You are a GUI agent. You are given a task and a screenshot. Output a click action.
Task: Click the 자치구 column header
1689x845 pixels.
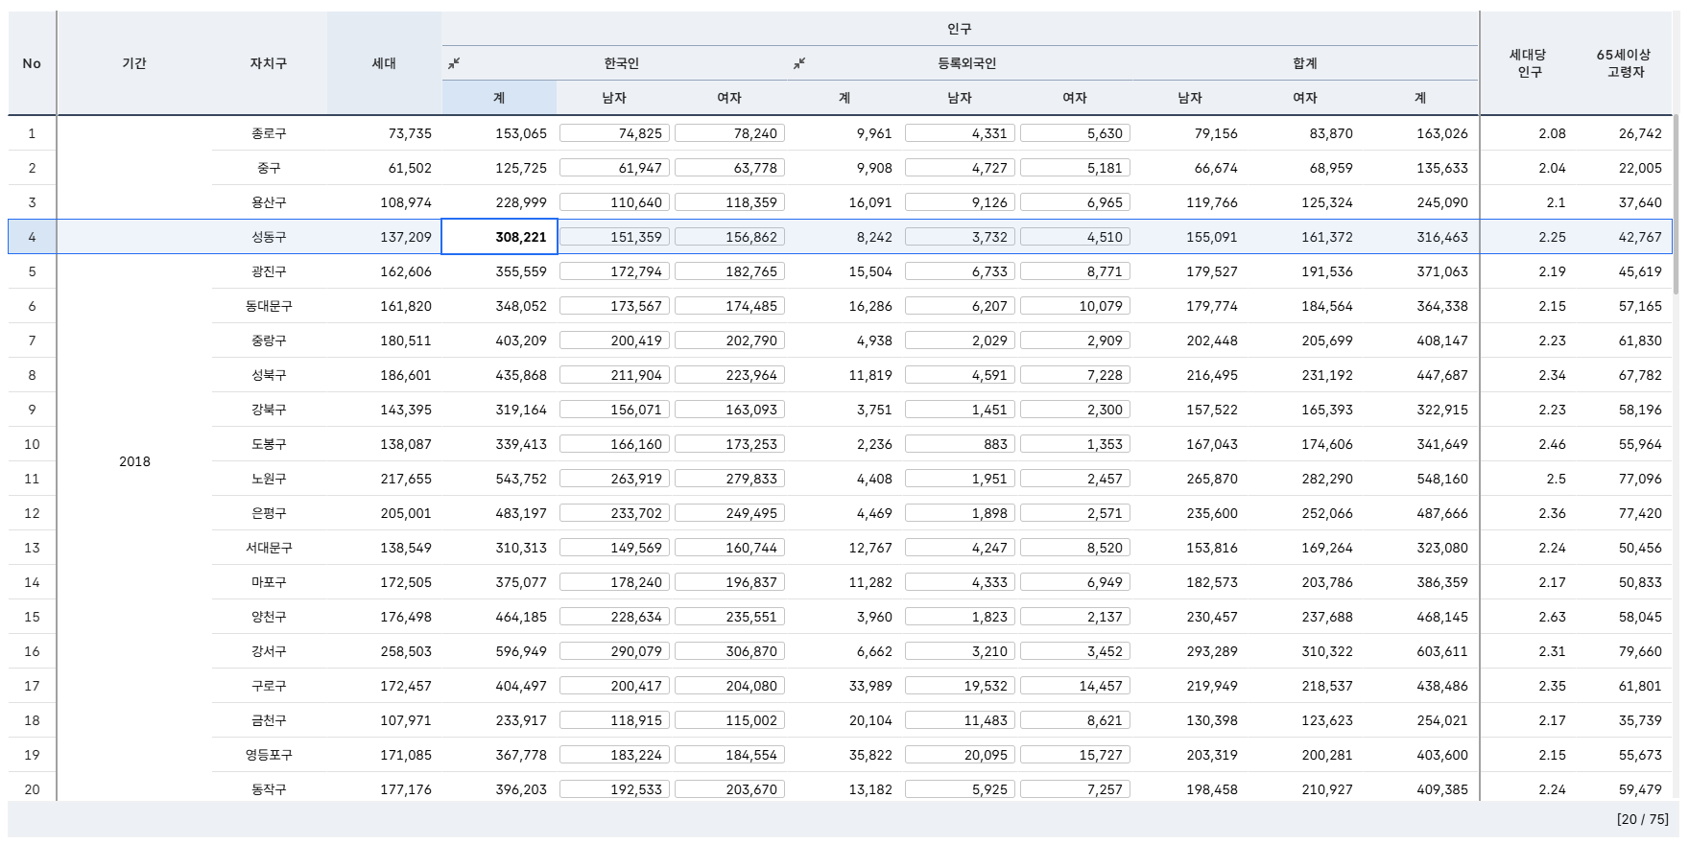pyautogui.click(x=269, y=63)
